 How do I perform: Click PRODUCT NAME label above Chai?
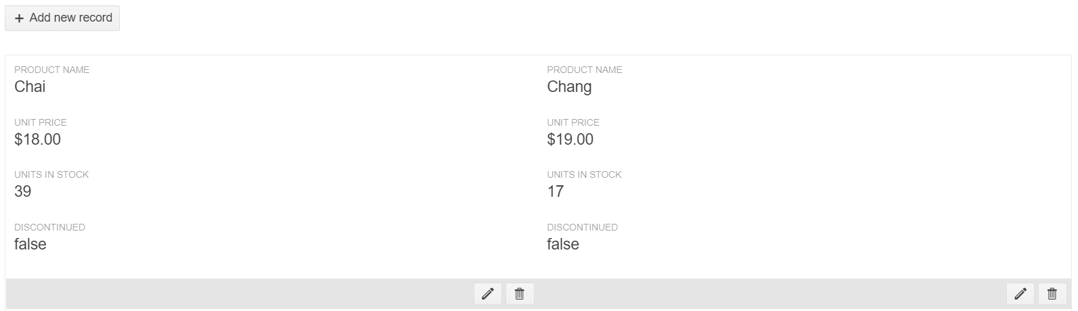pyautogui.click(x=51, y=70)
